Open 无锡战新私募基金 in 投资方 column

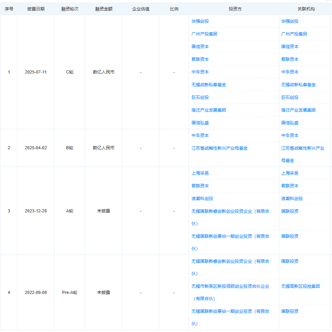209,85
